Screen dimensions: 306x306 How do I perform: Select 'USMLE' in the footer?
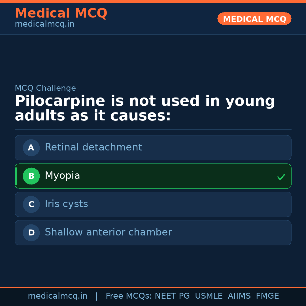click(209, 296)
